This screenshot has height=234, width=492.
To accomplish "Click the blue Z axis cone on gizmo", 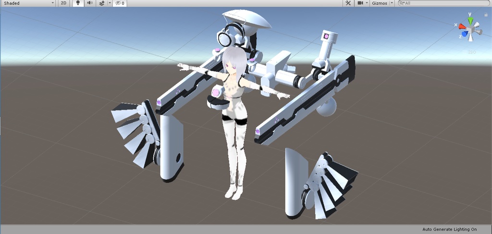I will [x=465, y=33].
